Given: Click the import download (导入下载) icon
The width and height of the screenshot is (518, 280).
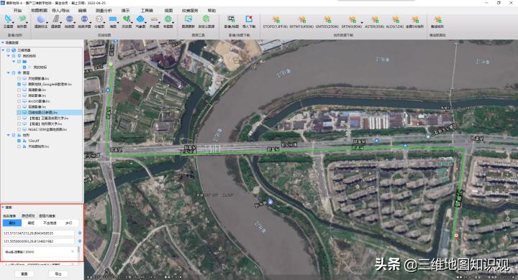Looking at the screenshot, I should tap(249, 19).
